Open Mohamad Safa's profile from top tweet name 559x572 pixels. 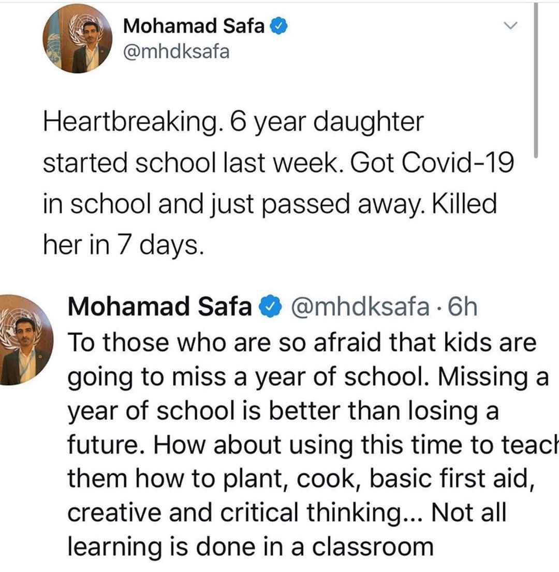(x=194, y=26)
